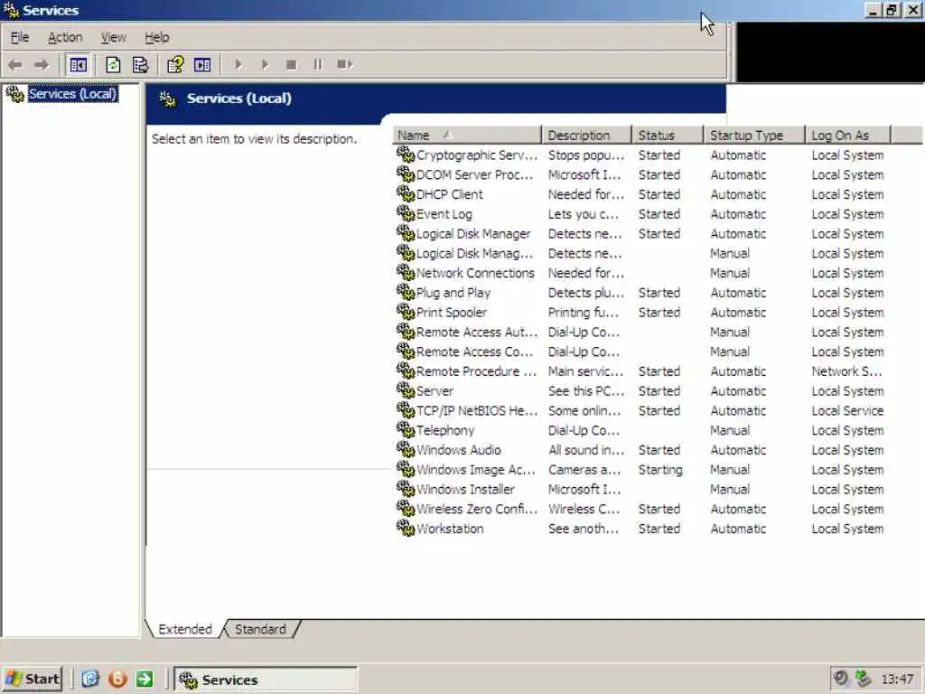This screenshot has height=694, width=925.
Task: Open the View menu
Action: tap(113, 37)
